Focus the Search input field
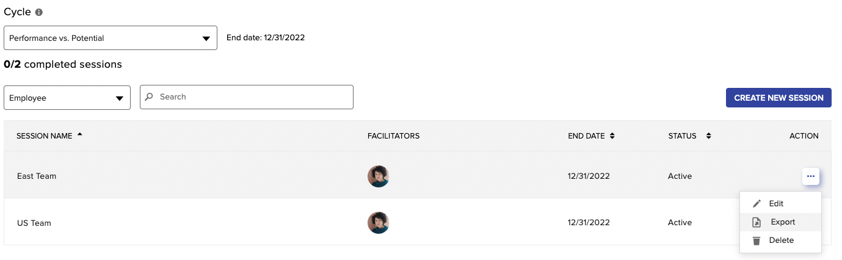Image resolution: width=842 pixels, height=260 pixels. tap(247, 97)
